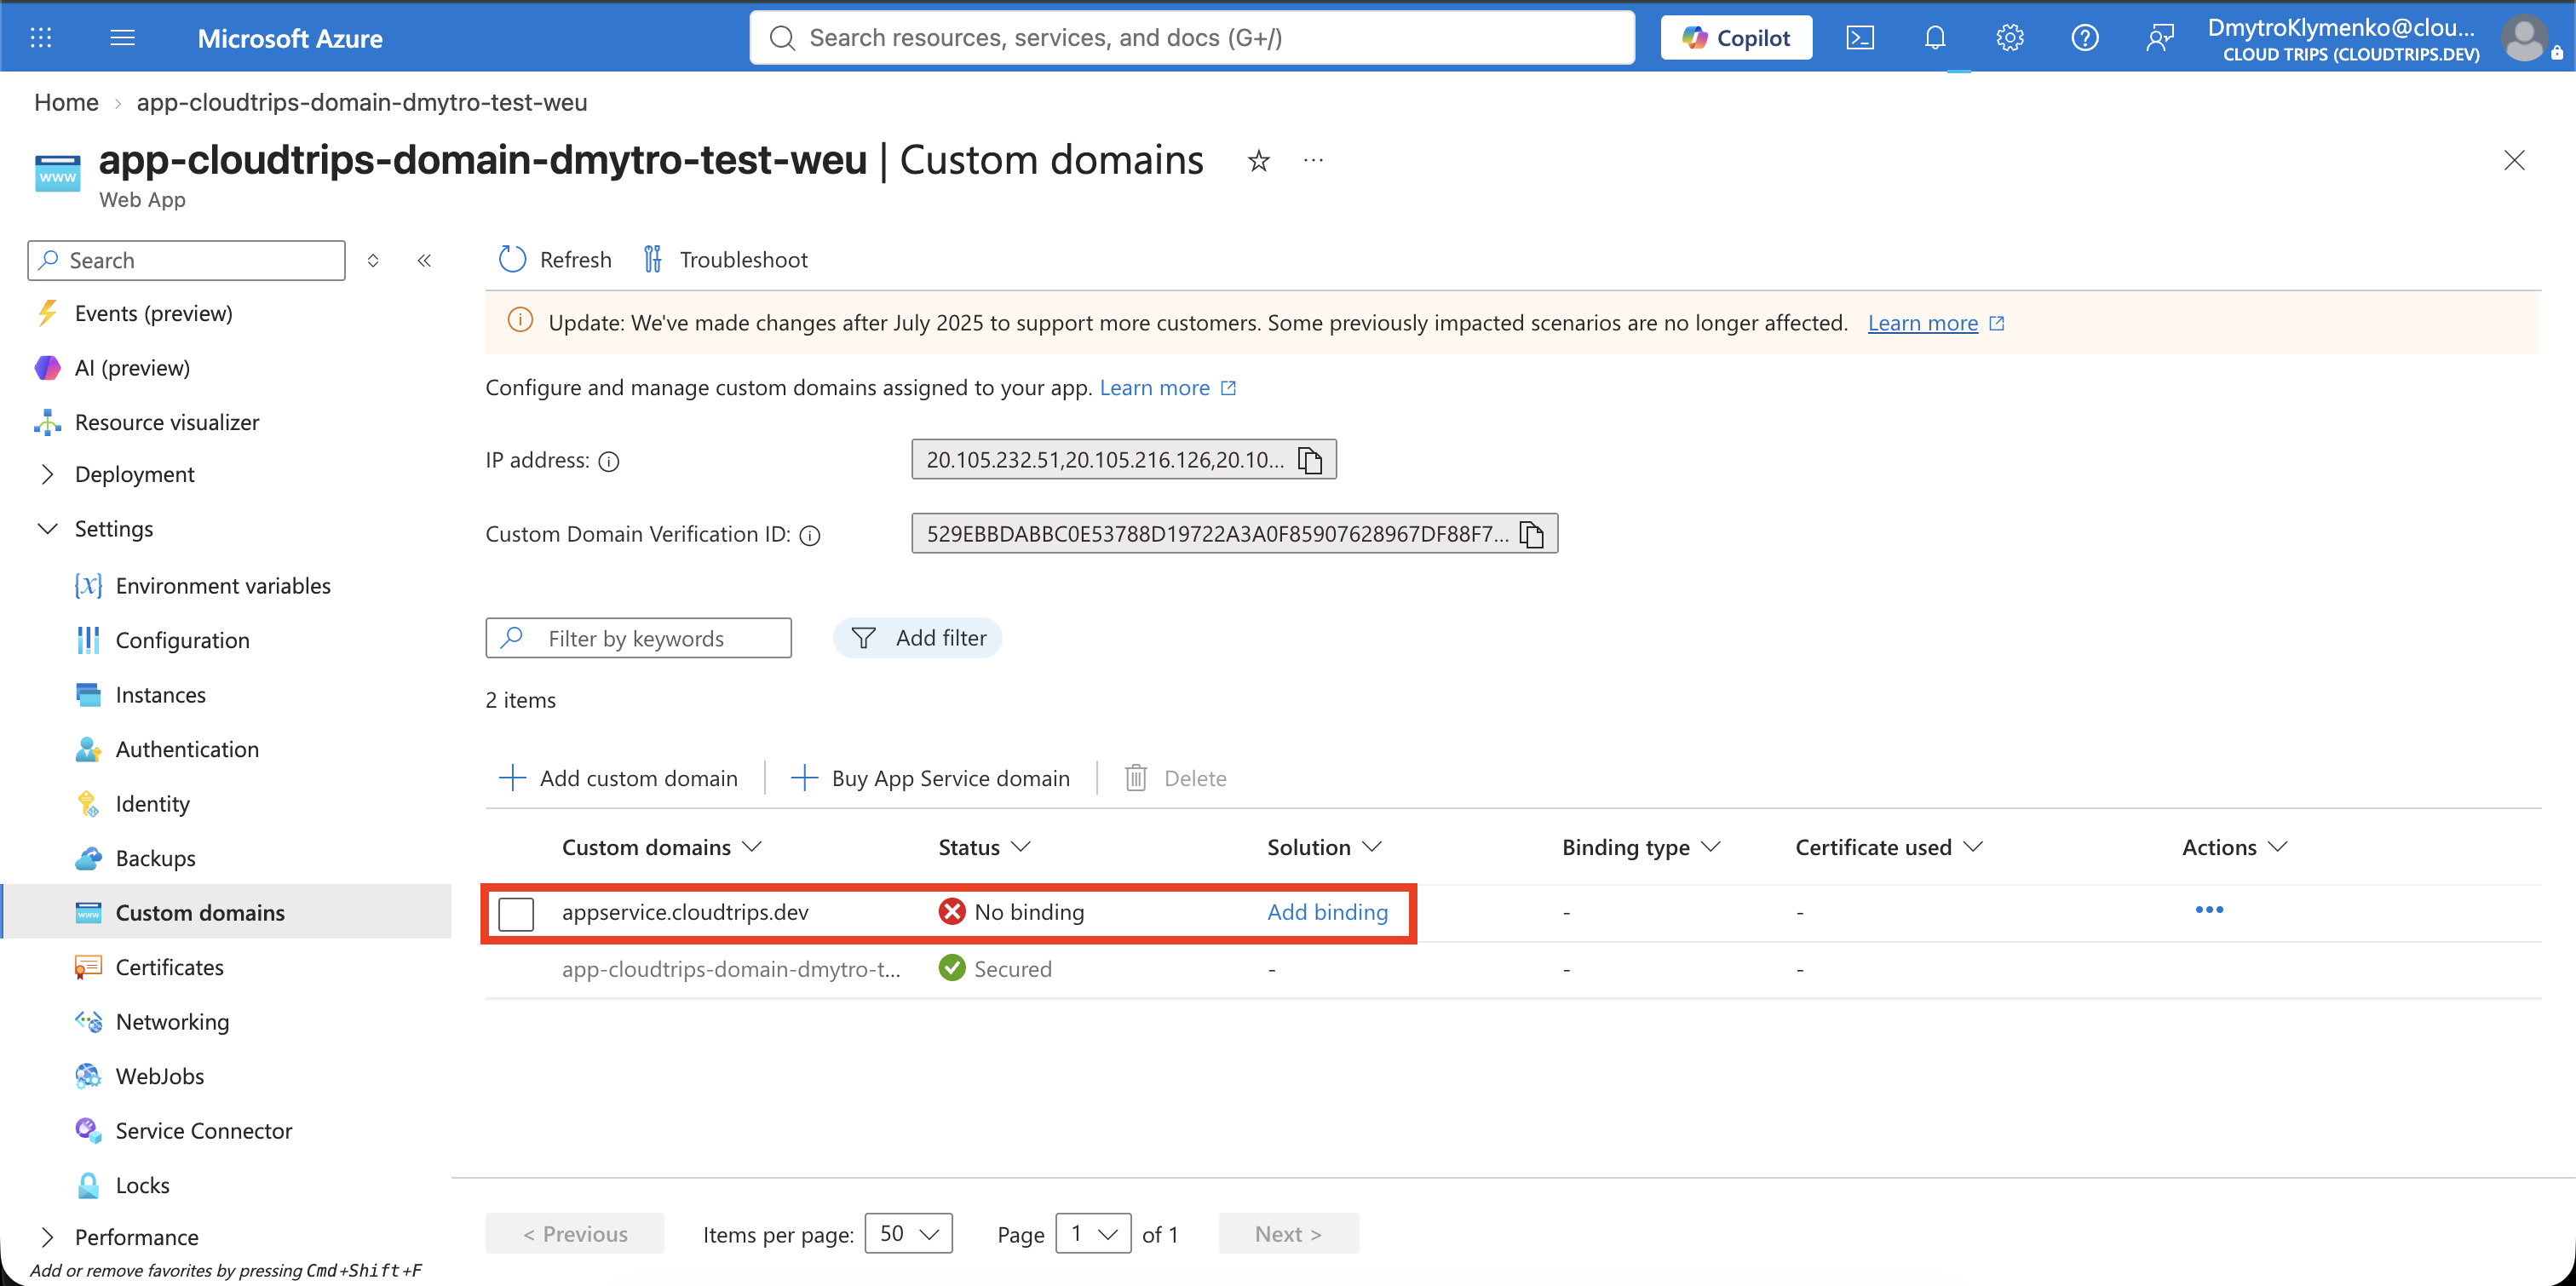Open Networking in sidebar
Viewport: 2576px width, 1286px height.
tap(172, 1022)
